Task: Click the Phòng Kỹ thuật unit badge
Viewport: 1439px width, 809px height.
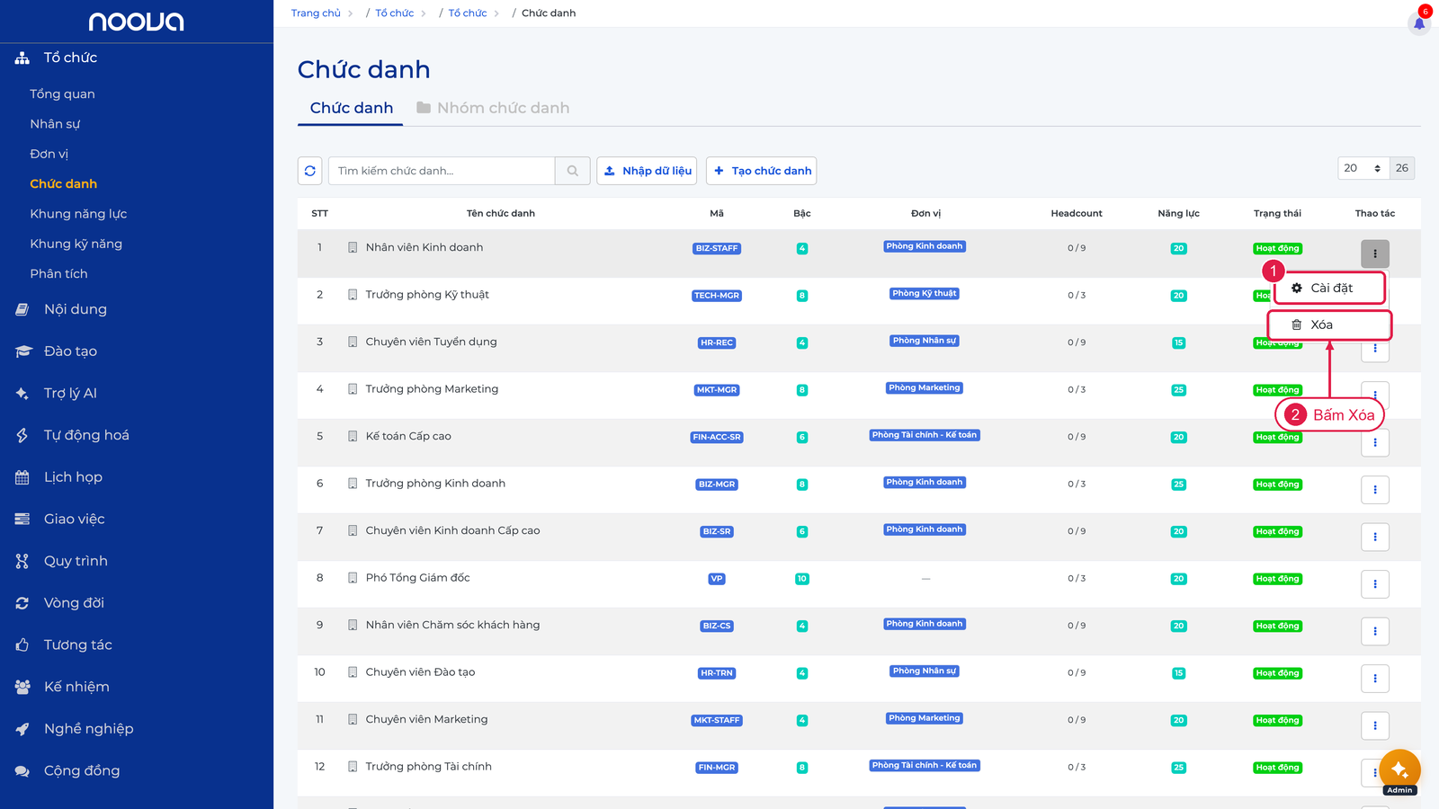Action: pyautogui.click(x=925, y=293)
